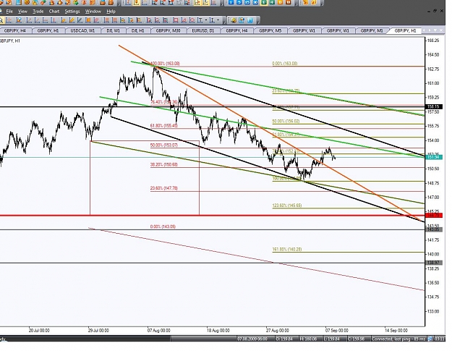Select the 1-minute timeframe button
452x351 pixels.
pyautogui.click(x=231, y=2)
